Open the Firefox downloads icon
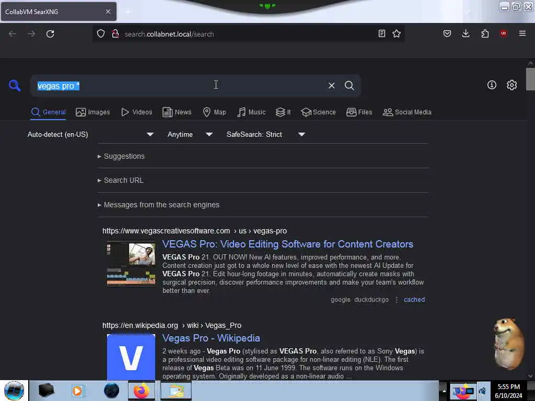 (466, 33)
